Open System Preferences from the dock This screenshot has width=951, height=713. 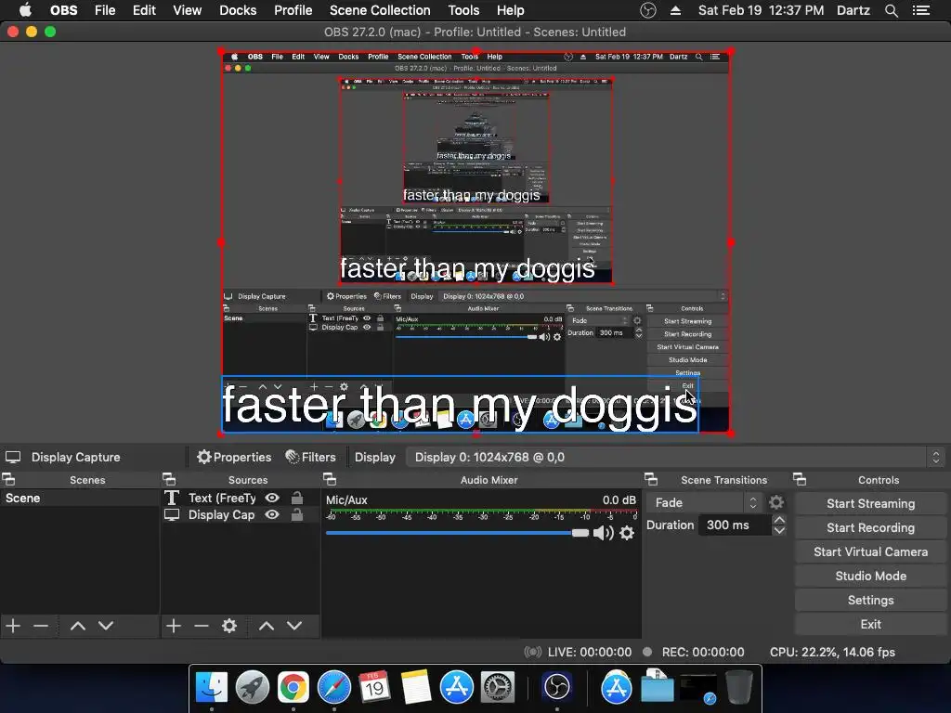498,687
